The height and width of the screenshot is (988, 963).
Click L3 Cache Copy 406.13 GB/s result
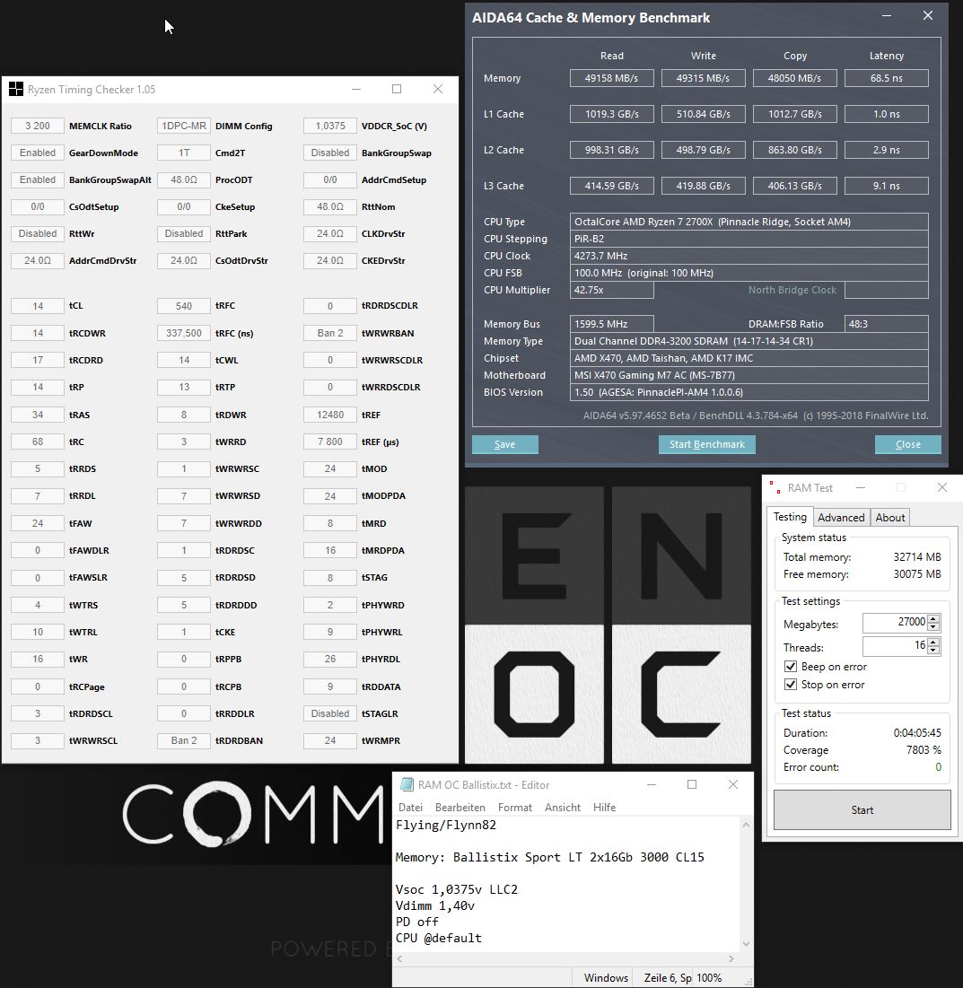(x=795, y=186)
